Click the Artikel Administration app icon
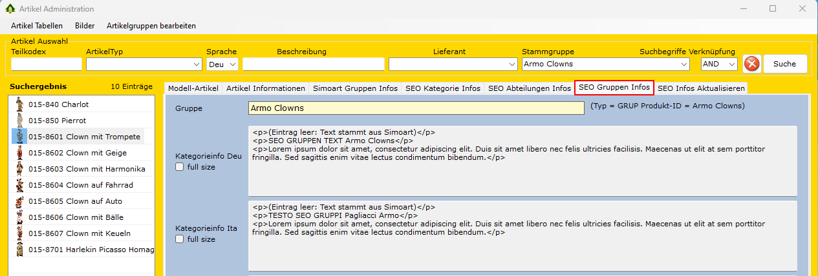Image resolution: width=818 pixels, height=276 pixels. coord(10,9)
